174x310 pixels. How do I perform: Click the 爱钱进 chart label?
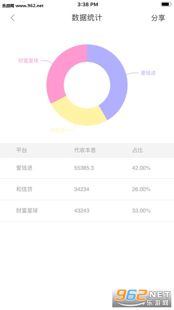click(x=148, y=73)
